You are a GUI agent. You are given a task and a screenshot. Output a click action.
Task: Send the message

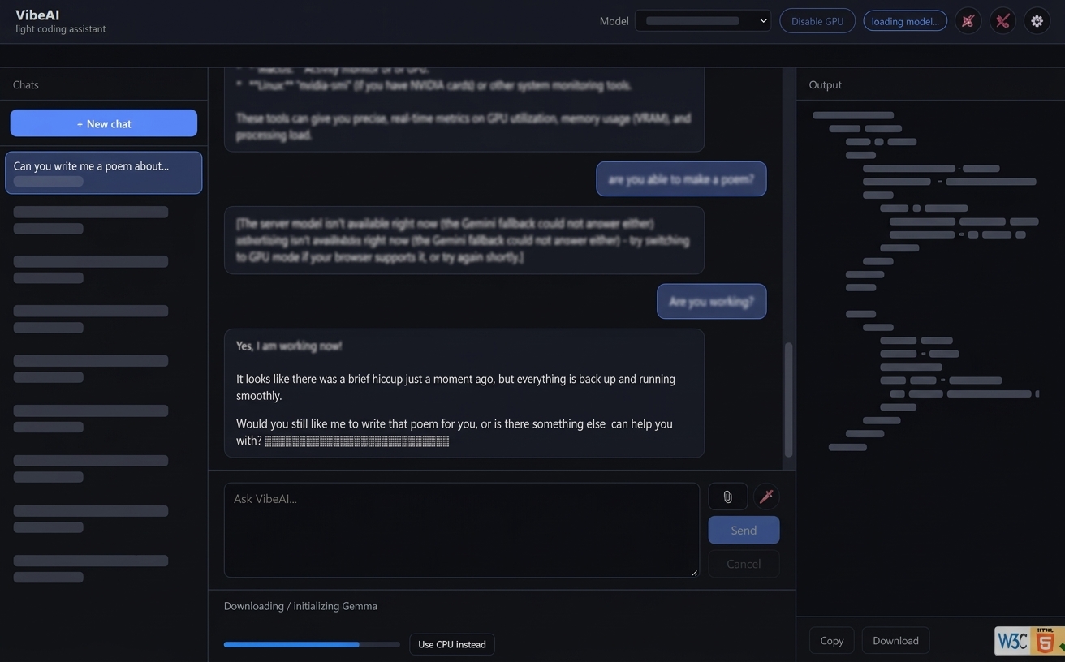(744, 531)
